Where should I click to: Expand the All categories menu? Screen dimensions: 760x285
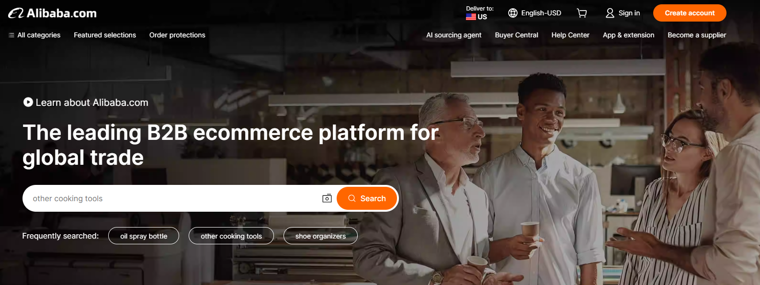click(34, 35)
